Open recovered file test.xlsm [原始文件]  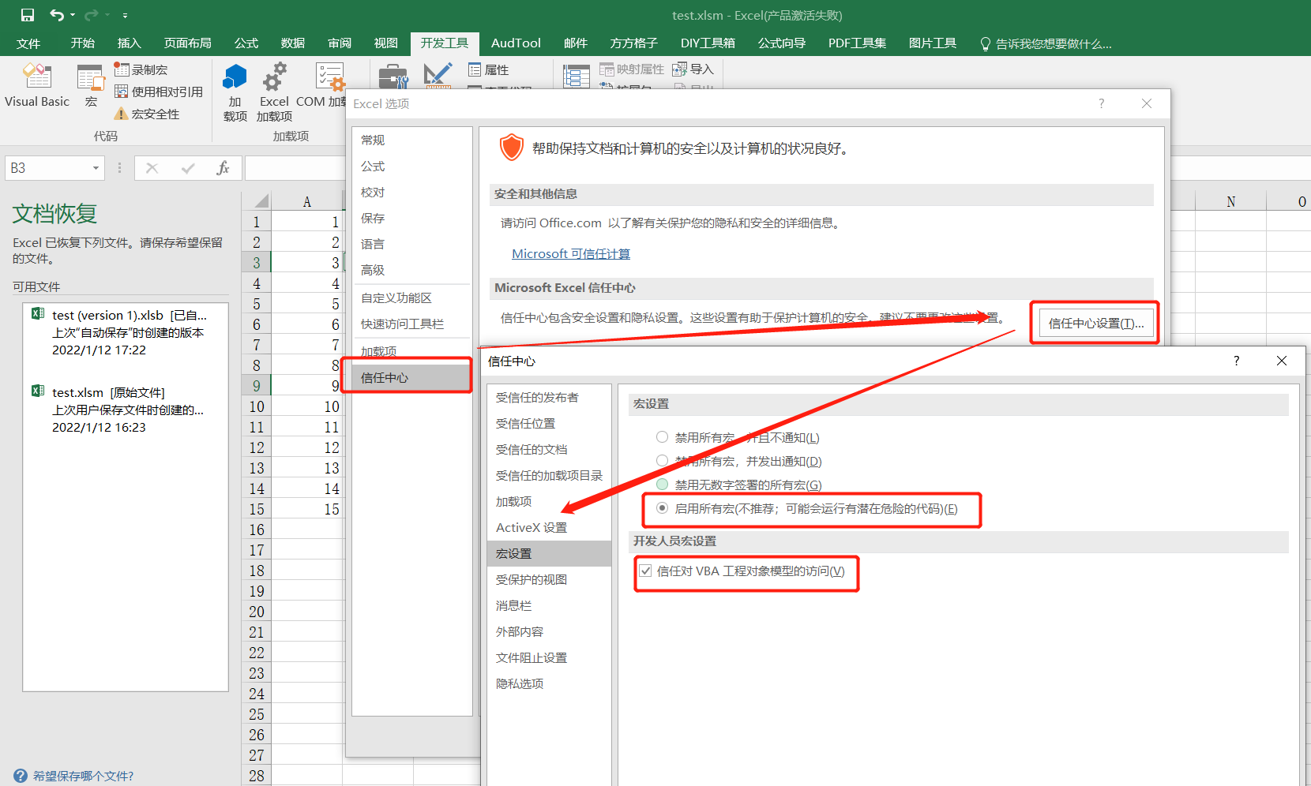click(x=126, y=410)
